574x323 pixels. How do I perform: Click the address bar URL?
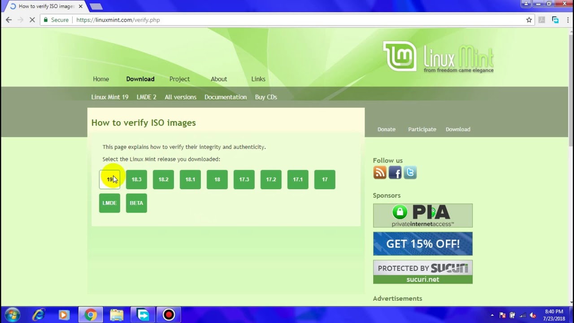pos(118,20)
